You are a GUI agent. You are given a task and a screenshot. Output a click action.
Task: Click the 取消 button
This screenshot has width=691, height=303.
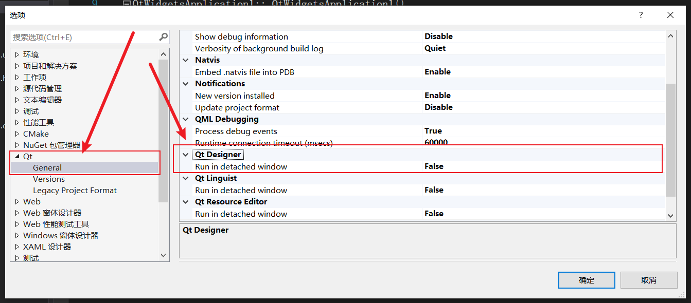649,280
